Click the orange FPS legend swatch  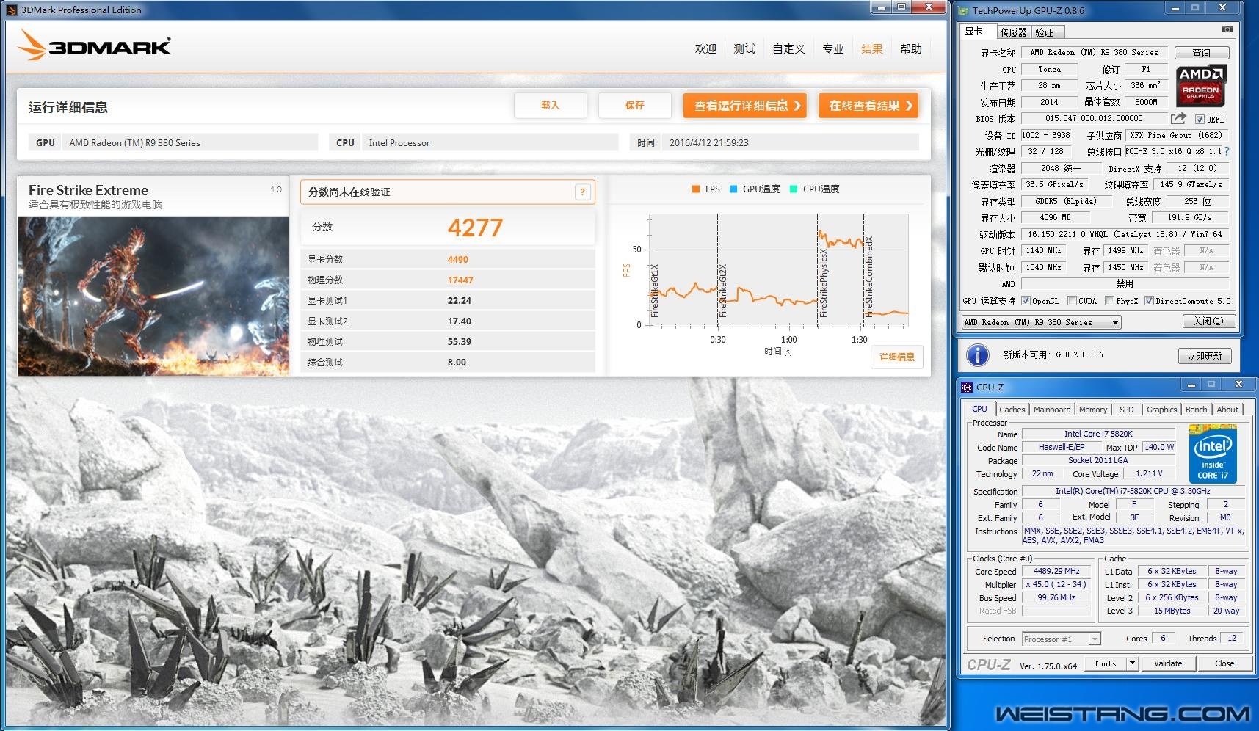click(696, 189)
